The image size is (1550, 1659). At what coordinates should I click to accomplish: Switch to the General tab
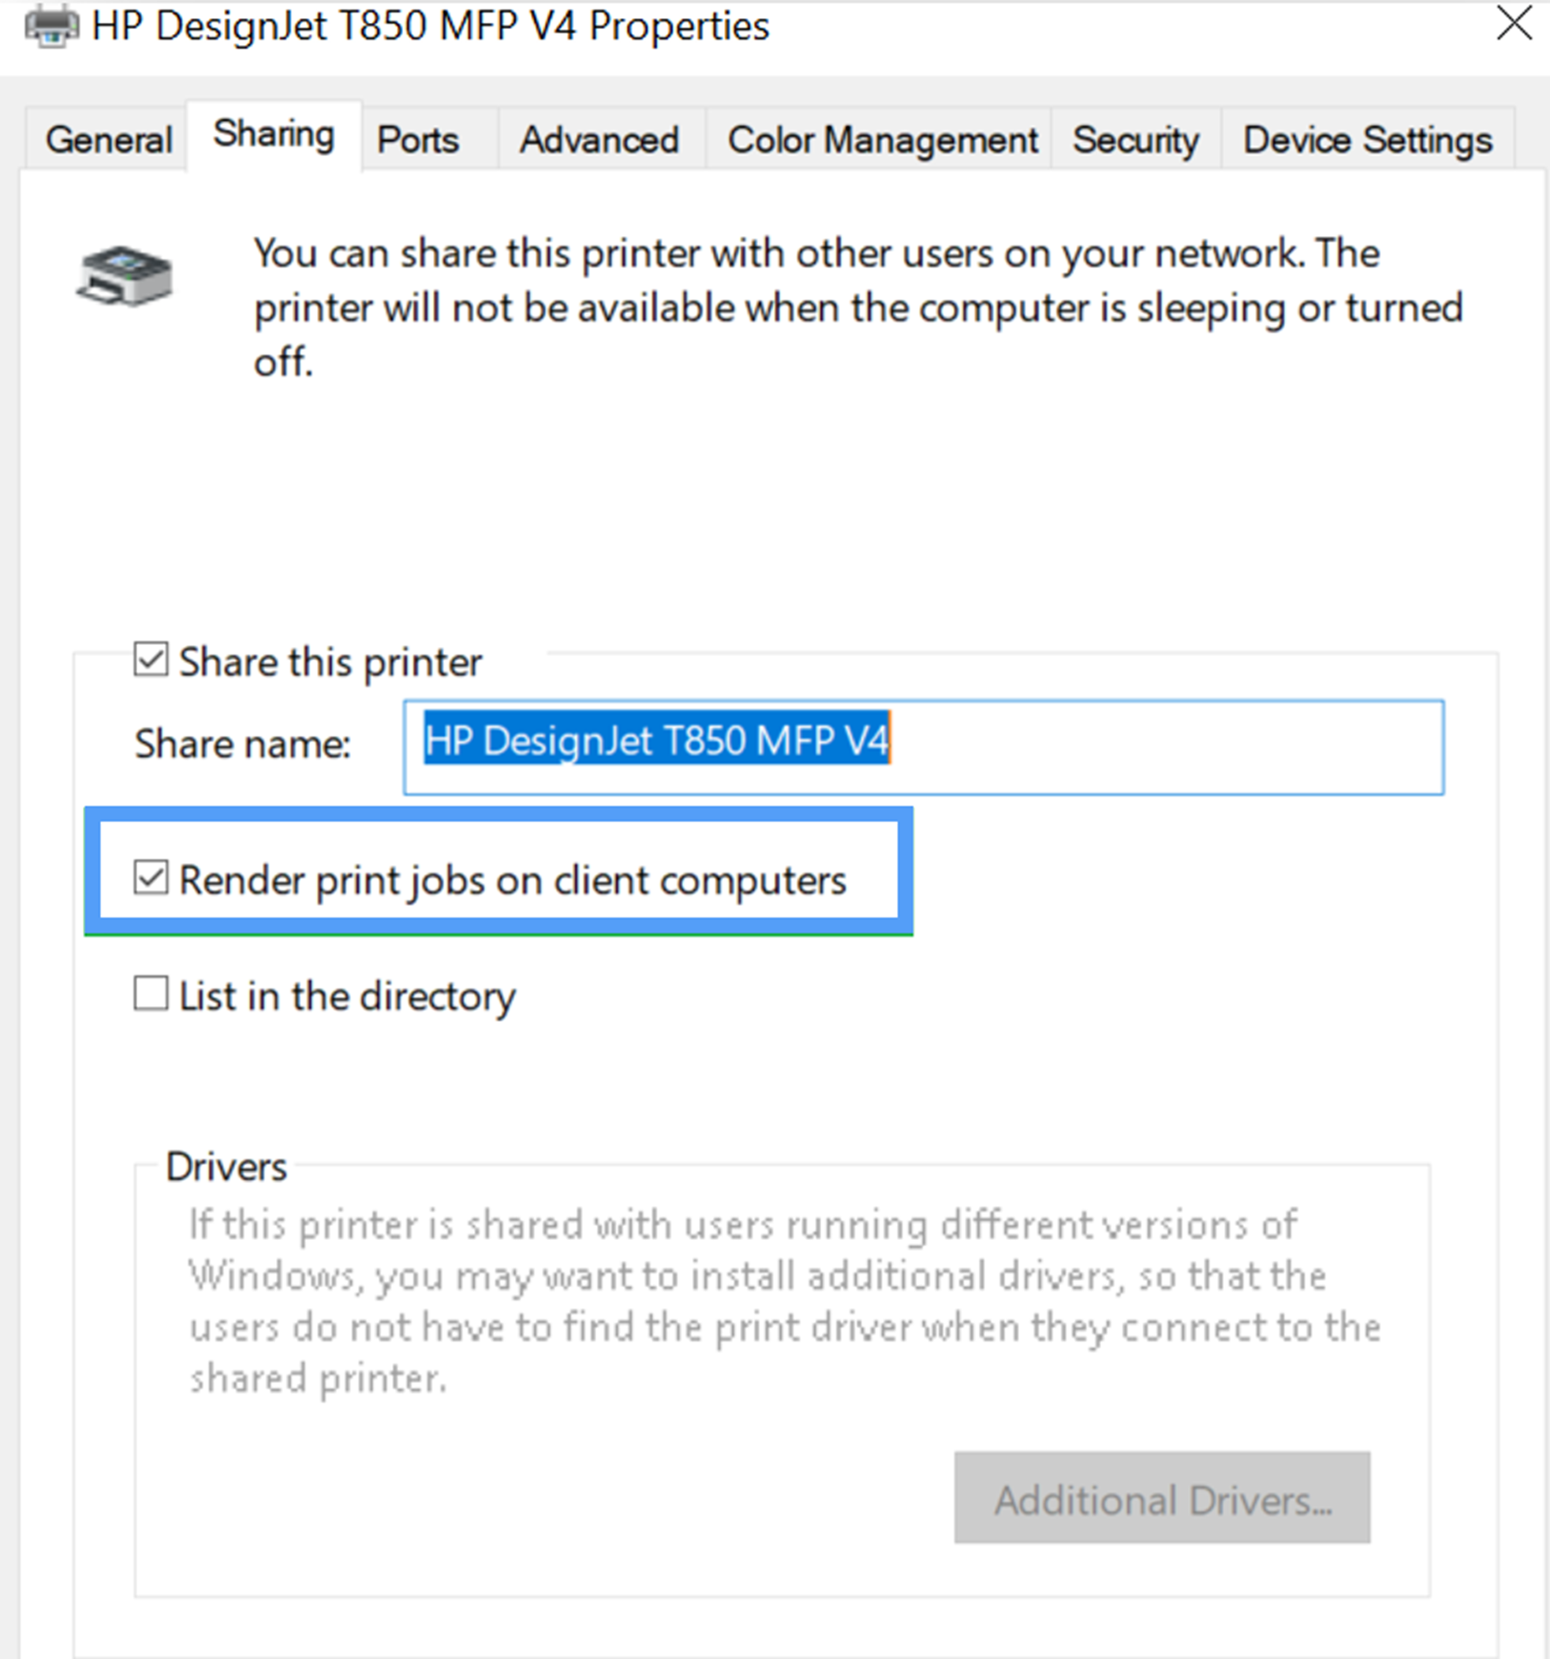point(108,140)
